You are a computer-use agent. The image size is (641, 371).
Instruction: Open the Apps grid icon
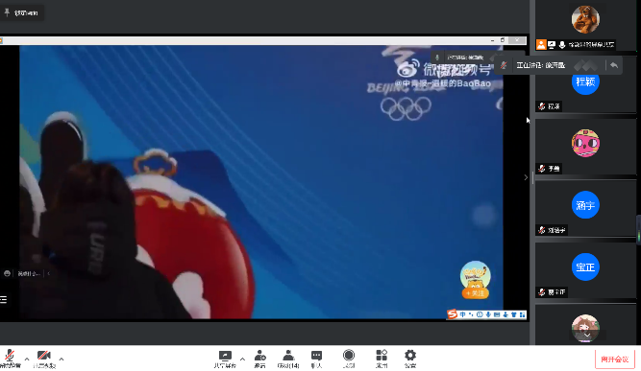[x=382, y=359]
